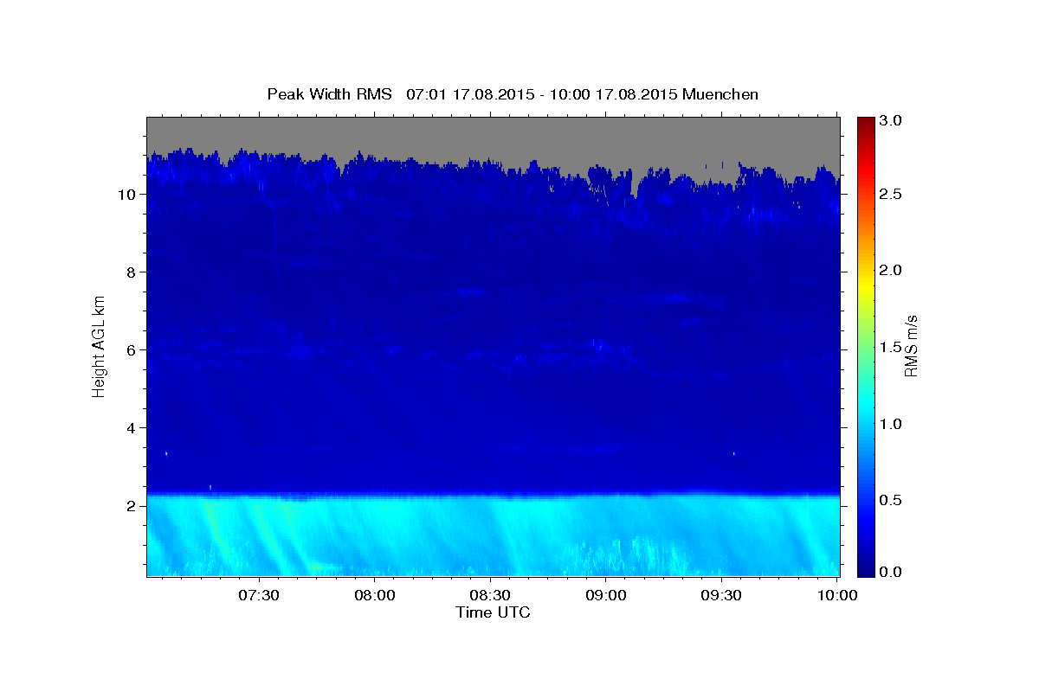Click the 08:30 time tick label
Image resolution: width=1039 pixels, height=692 pixels.
click(490, 595)
